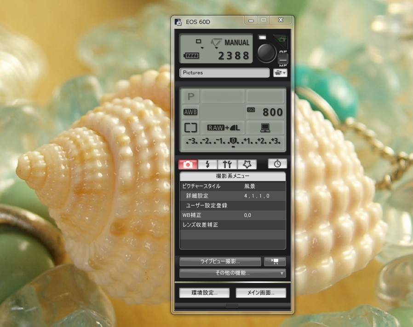Click the レンズ収差補正 row
This screenshot has height=327, width=413.
coord(233,225)
